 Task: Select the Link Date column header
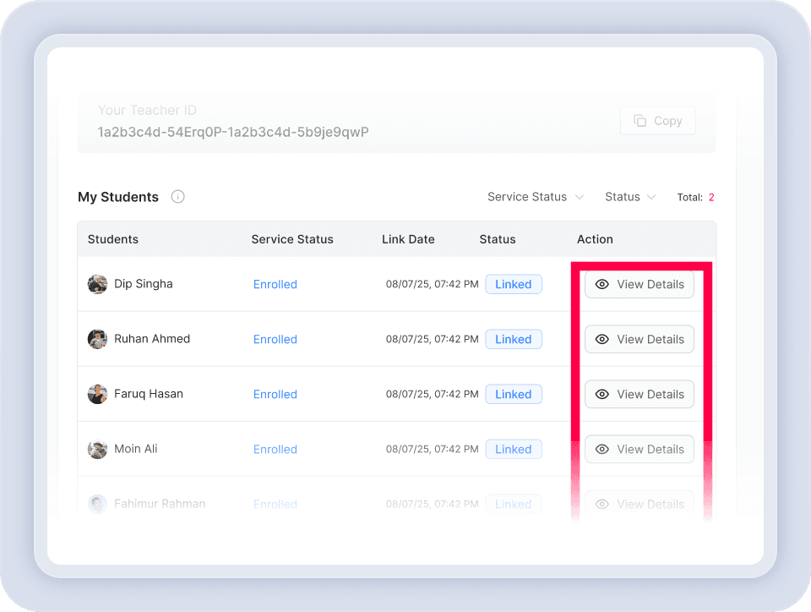click(x=408, y=239)
